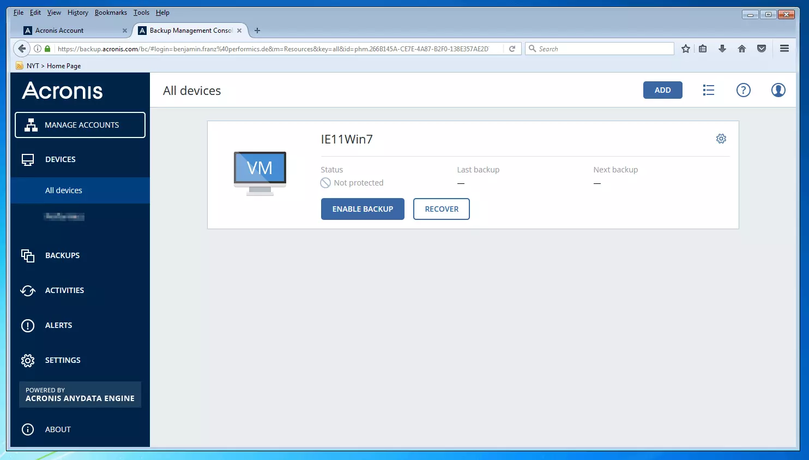
Task: Open the SETTINGS section label
Action: (63, 360)
